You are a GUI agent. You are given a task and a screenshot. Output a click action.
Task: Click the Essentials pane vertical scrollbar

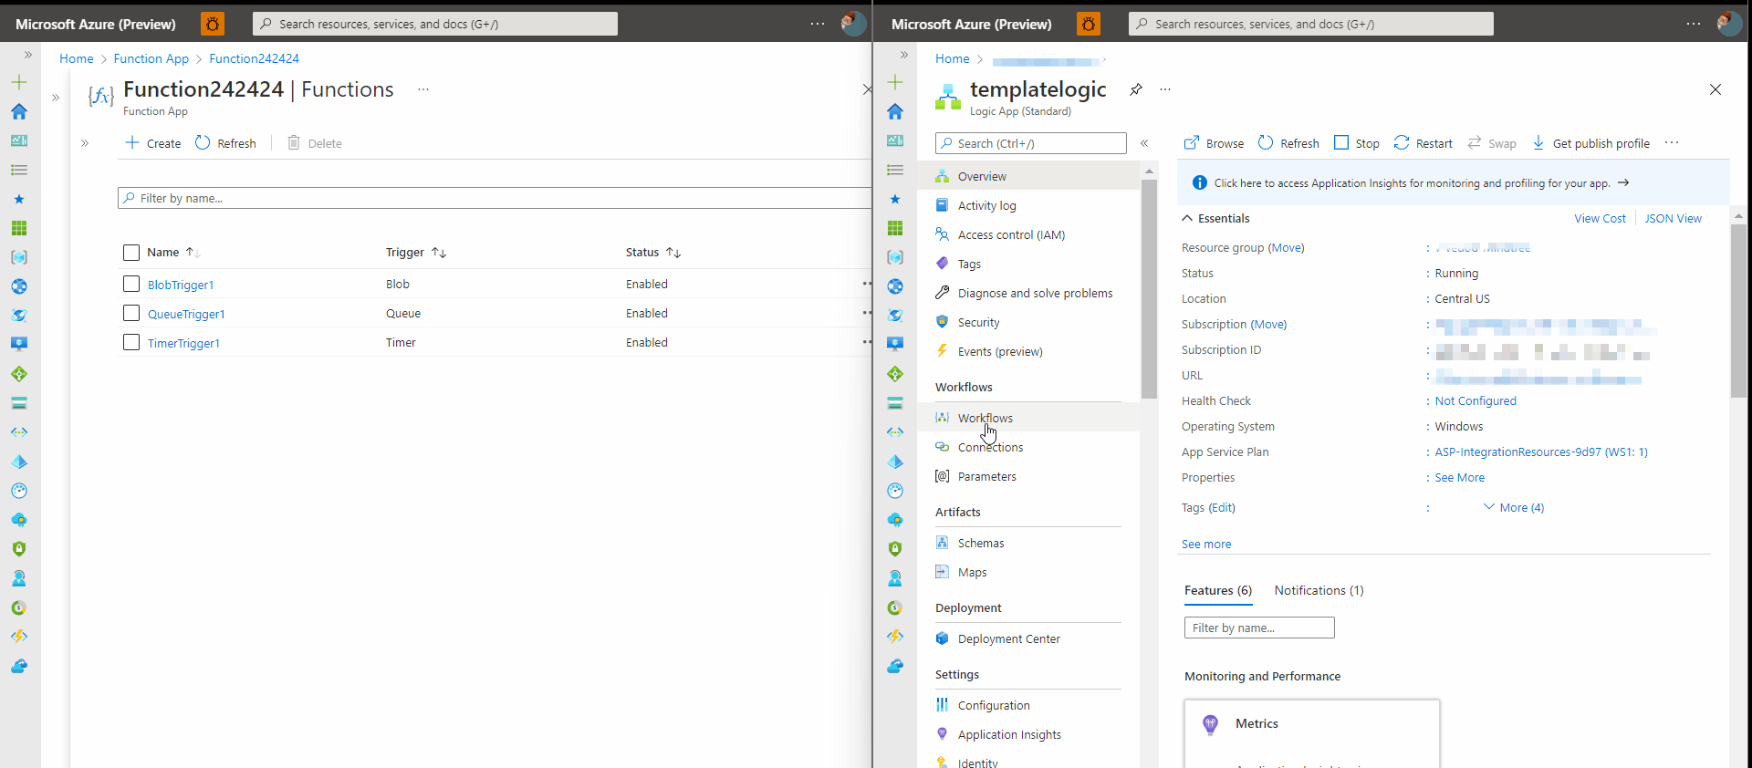click(1738, 310)
